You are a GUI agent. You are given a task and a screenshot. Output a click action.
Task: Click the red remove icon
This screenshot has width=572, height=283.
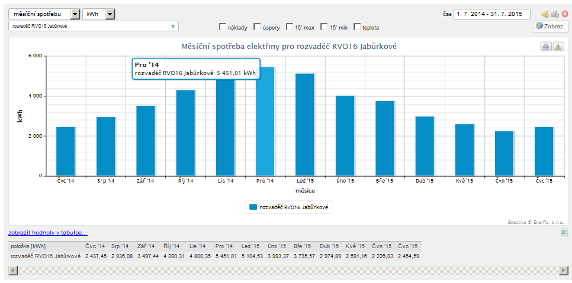tap(564, 14)
